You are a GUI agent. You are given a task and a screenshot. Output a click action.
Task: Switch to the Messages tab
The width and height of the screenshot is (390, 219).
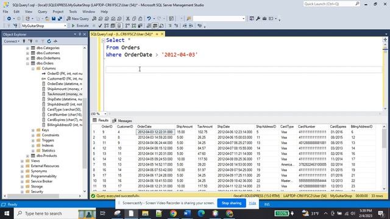point(122,120)
